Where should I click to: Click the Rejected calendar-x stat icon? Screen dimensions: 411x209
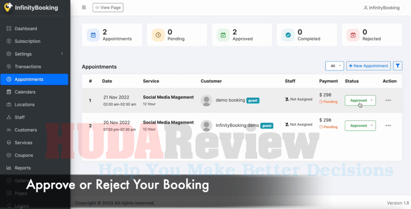point(353,35)
